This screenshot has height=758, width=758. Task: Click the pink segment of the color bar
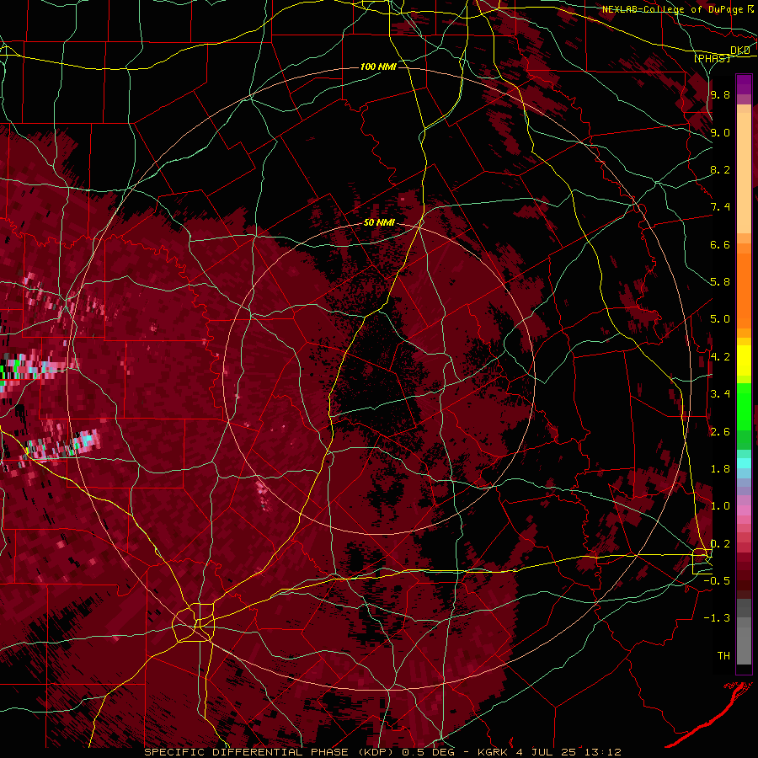[x=744, y=511]
